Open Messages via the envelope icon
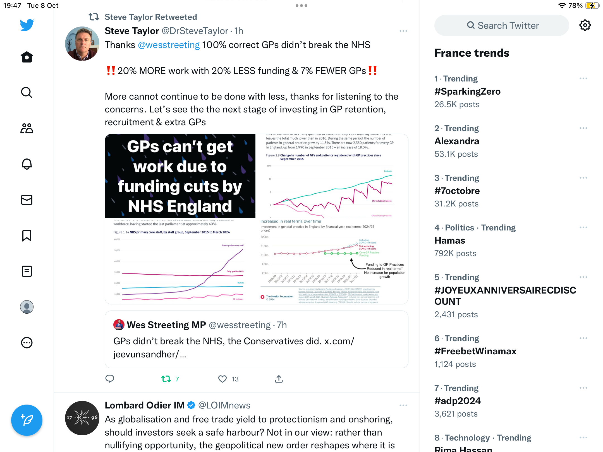This screenshot has height=452, width=603. [27, 200]
